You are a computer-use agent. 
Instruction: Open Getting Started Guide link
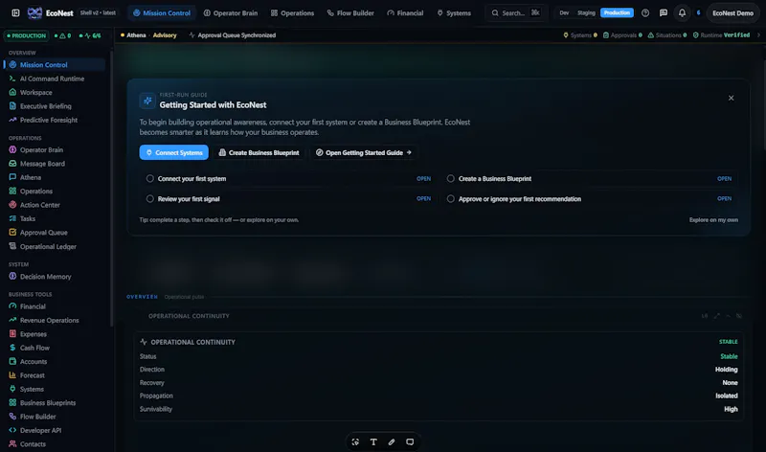(x=364, y=152)
